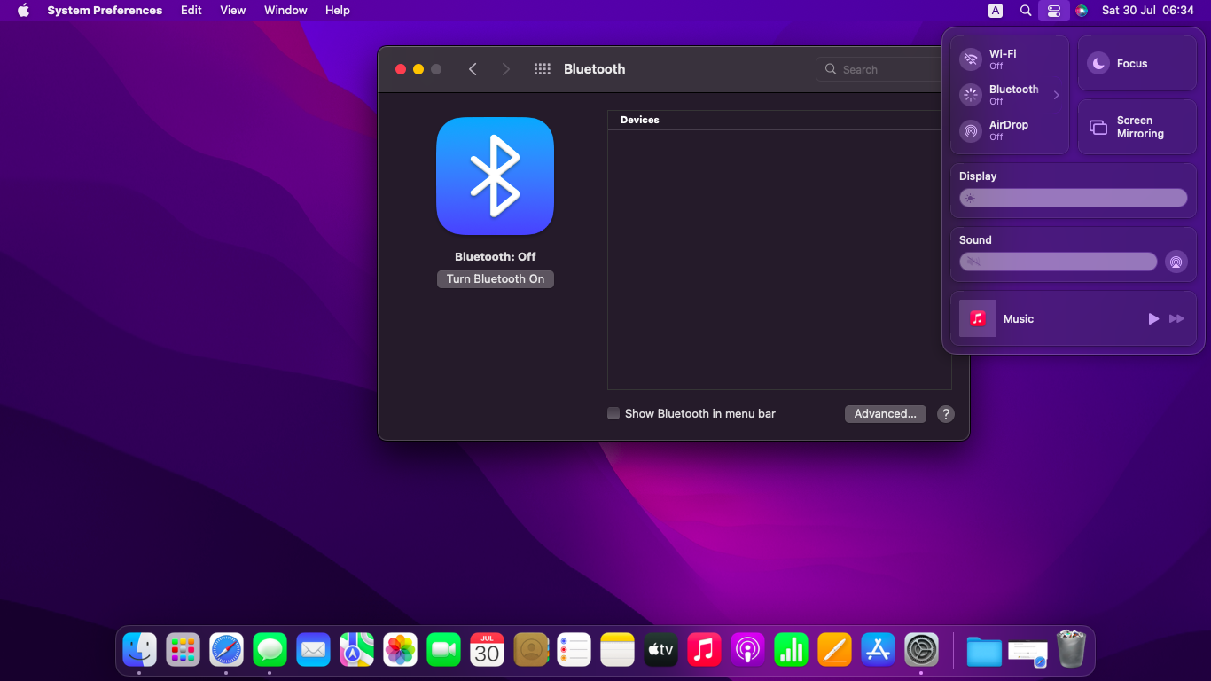
Task: Open Spotlight search magnifier in the menu bar
Action: click(1026, 11)
